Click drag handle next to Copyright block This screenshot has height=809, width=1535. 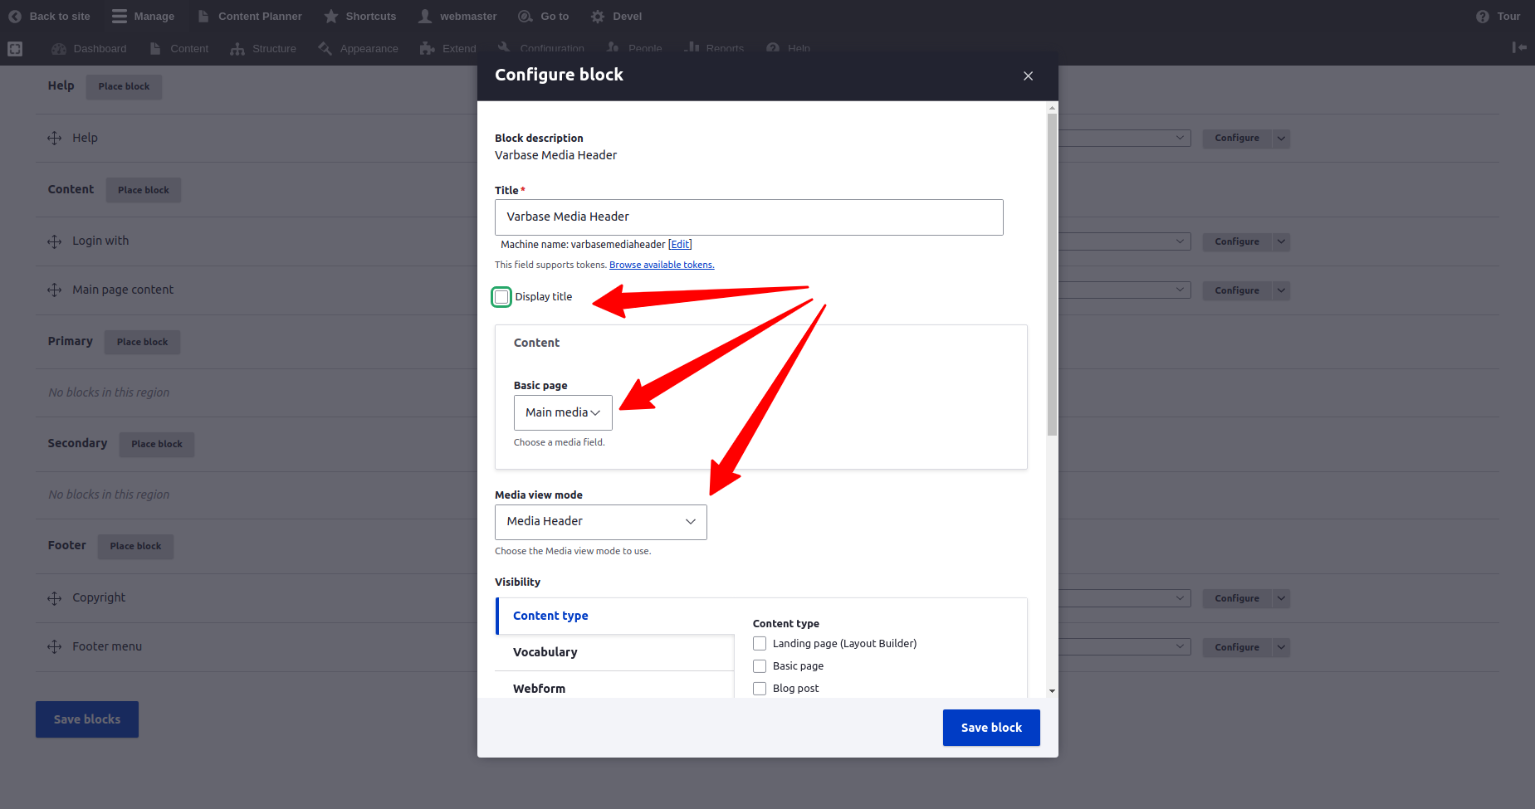coord(55,598)
